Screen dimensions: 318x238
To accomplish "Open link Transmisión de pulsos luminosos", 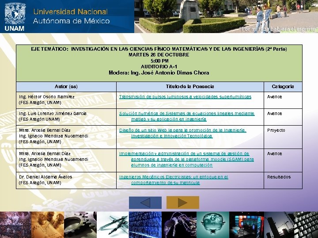I will [185, 97].
